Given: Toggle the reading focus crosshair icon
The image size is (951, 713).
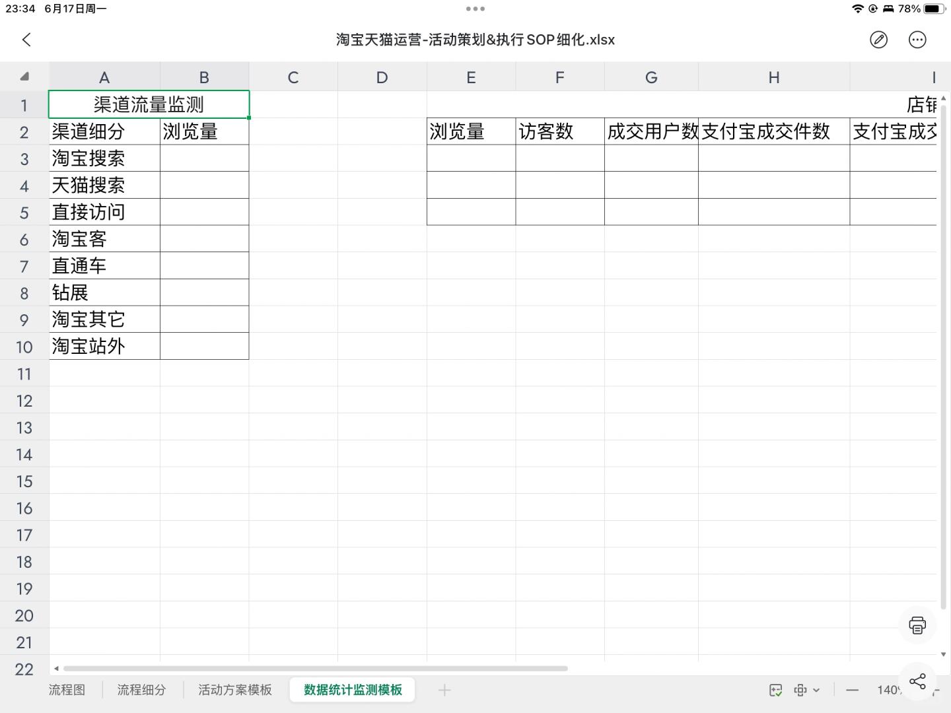Looking at the screenshot, I should (800, 690).
